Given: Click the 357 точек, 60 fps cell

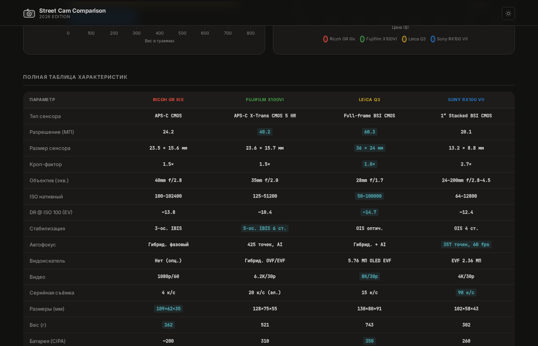Looking at the screenshot, I should [x=466, y=244].
